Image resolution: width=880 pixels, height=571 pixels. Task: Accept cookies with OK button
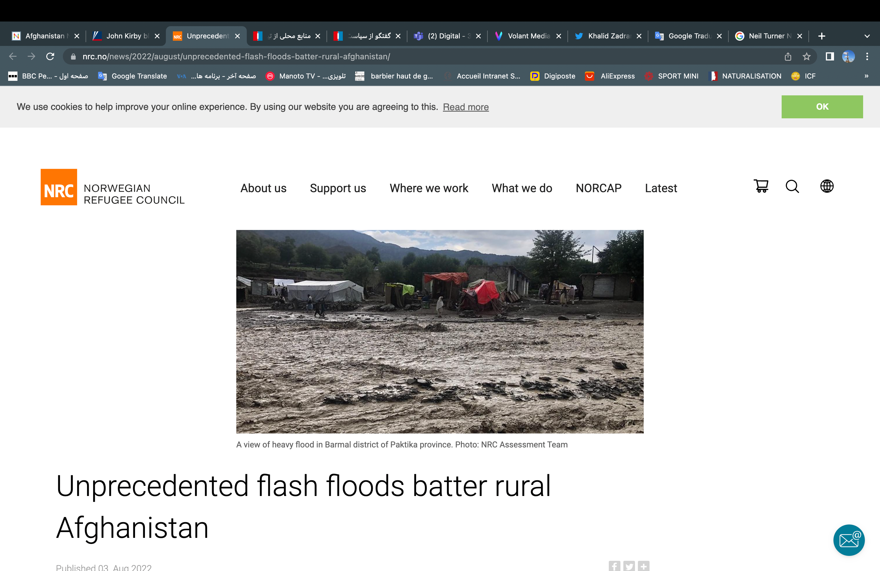pyautogui.click(x=822, y=107)
